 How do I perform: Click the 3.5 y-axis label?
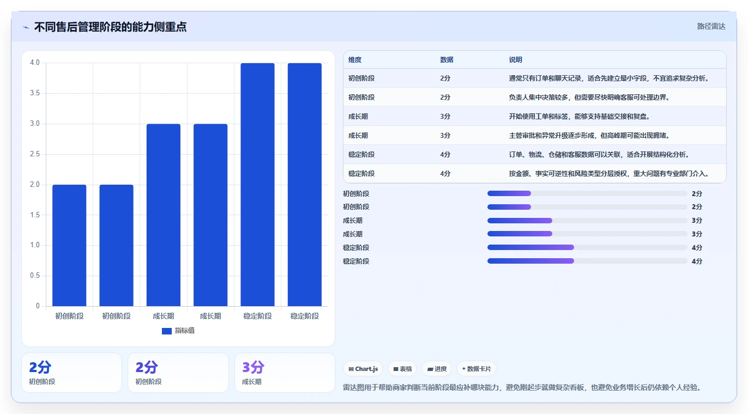(x=35, y=93)
